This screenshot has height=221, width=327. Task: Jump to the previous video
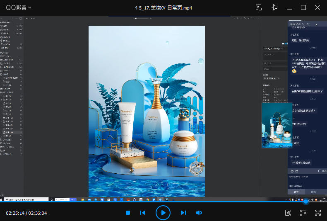tap(143, 213)
